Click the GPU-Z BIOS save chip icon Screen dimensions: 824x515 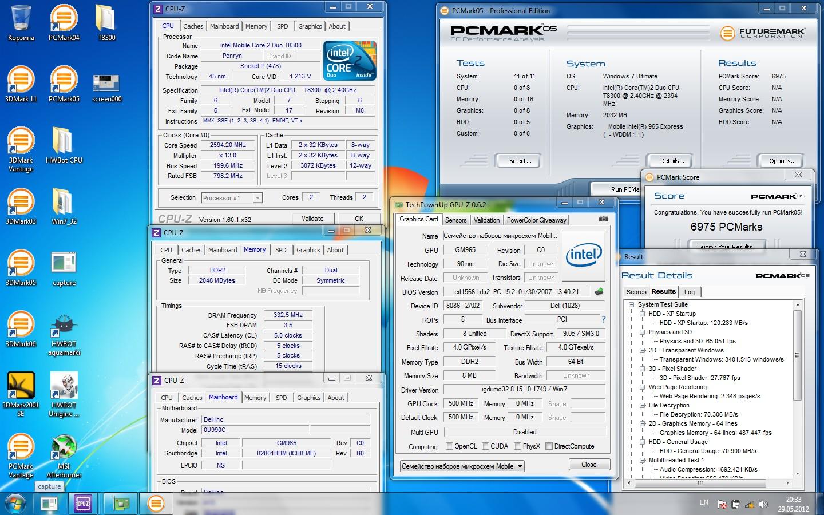[599, 291]
